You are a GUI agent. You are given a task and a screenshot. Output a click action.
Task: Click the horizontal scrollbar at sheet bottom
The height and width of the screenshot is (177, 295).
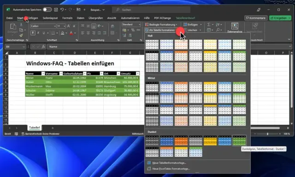[265, 128]
